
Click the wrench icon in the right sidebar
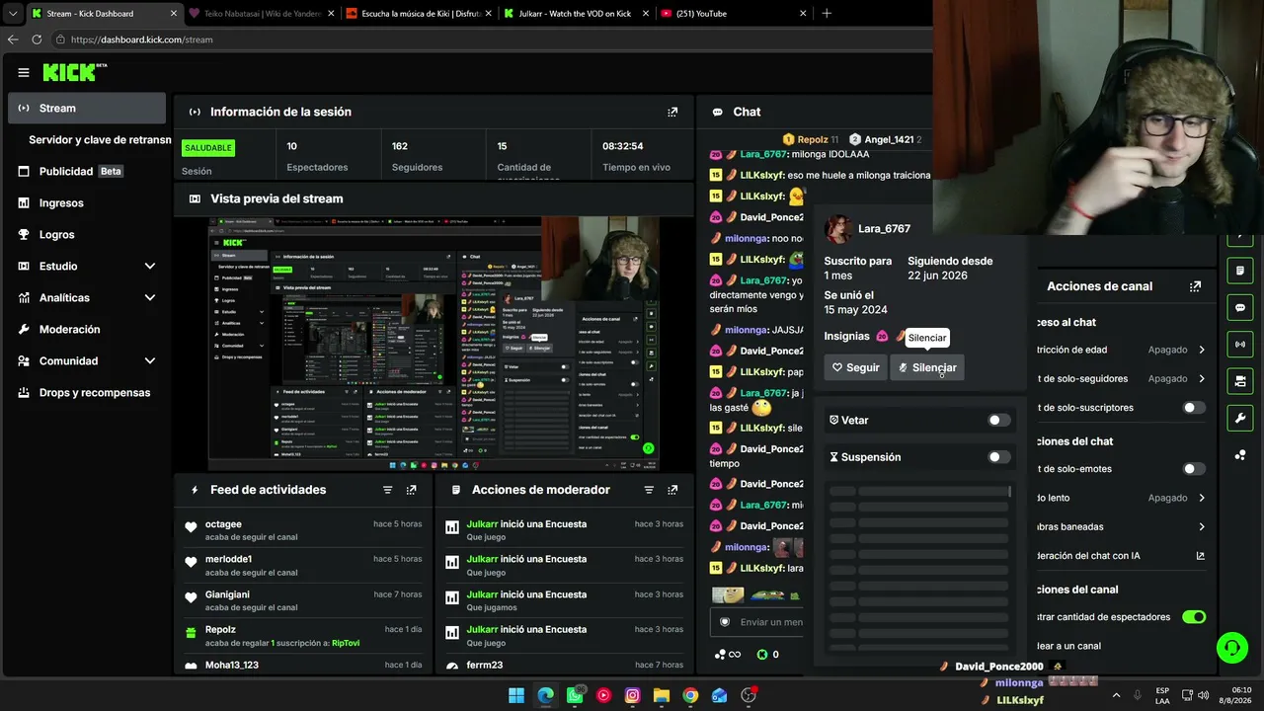click(1240, 418)
